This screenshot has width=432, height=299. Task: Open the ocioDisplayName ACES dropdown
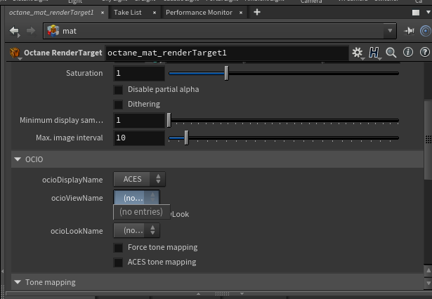click(139, 179)
